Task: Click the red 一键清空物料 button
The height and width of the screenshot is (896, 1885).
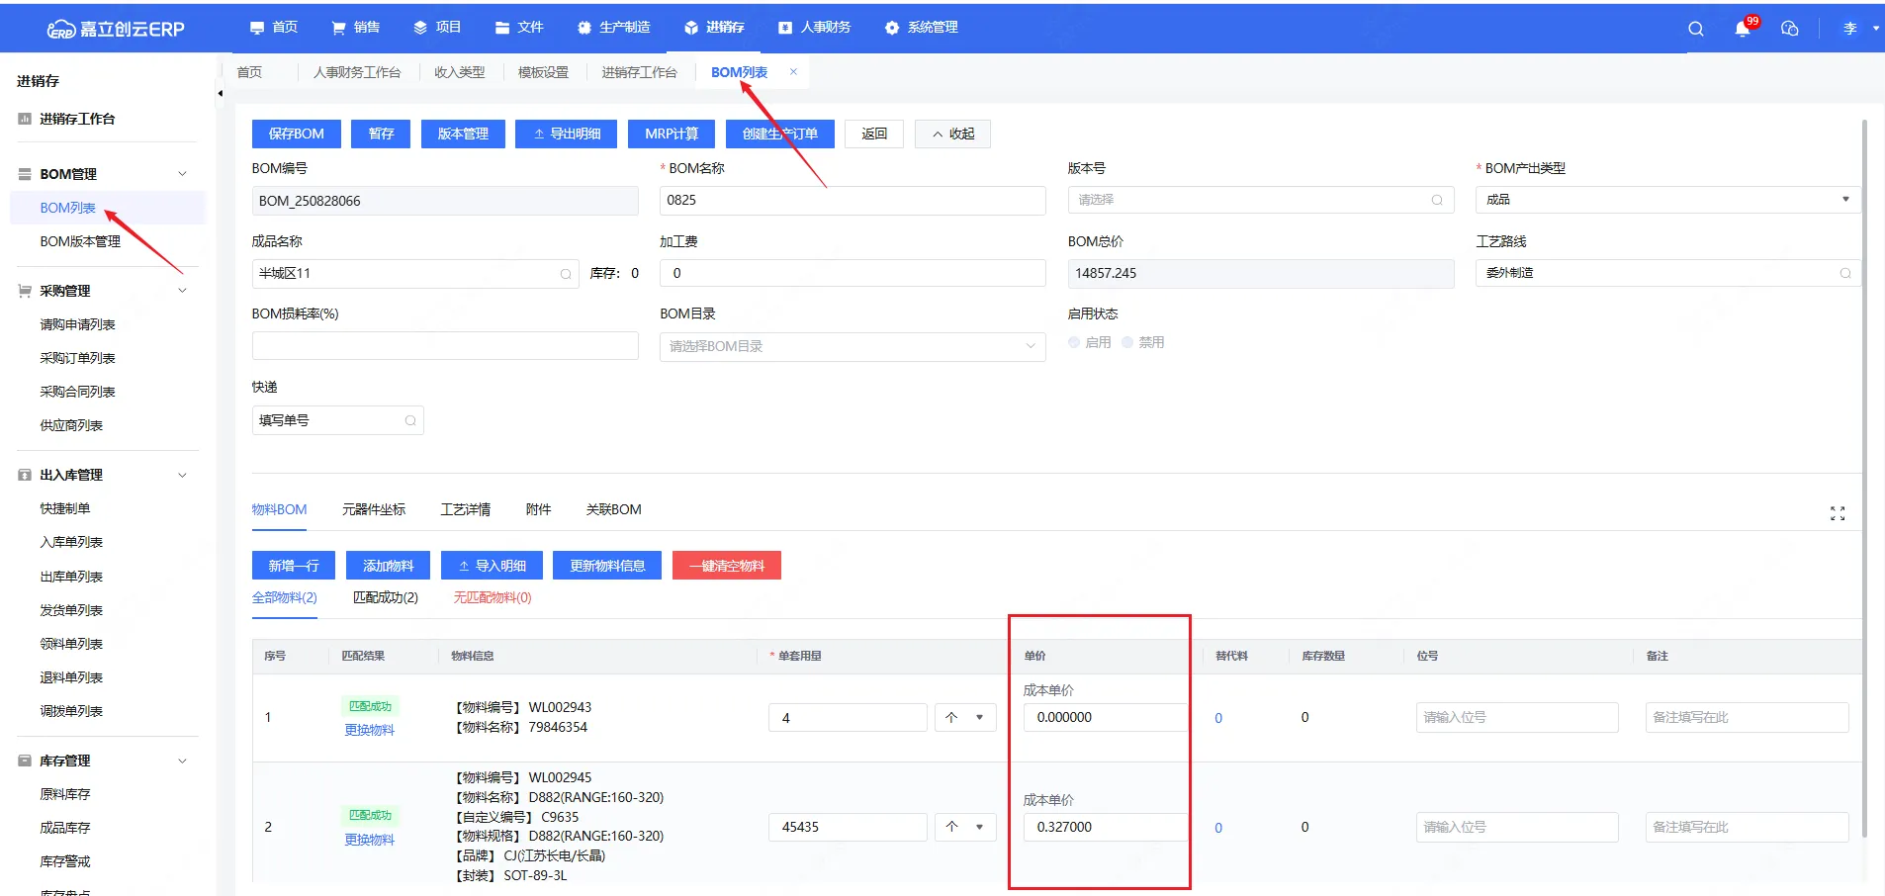Action: pyautogui.click(x=726, y=566)
